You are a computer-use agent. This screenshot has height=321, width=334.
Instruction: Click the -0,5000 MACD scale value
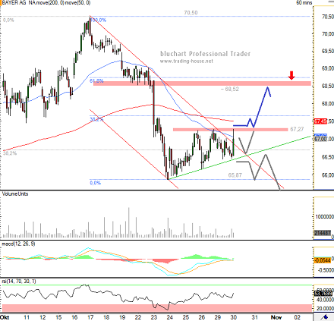326,270
